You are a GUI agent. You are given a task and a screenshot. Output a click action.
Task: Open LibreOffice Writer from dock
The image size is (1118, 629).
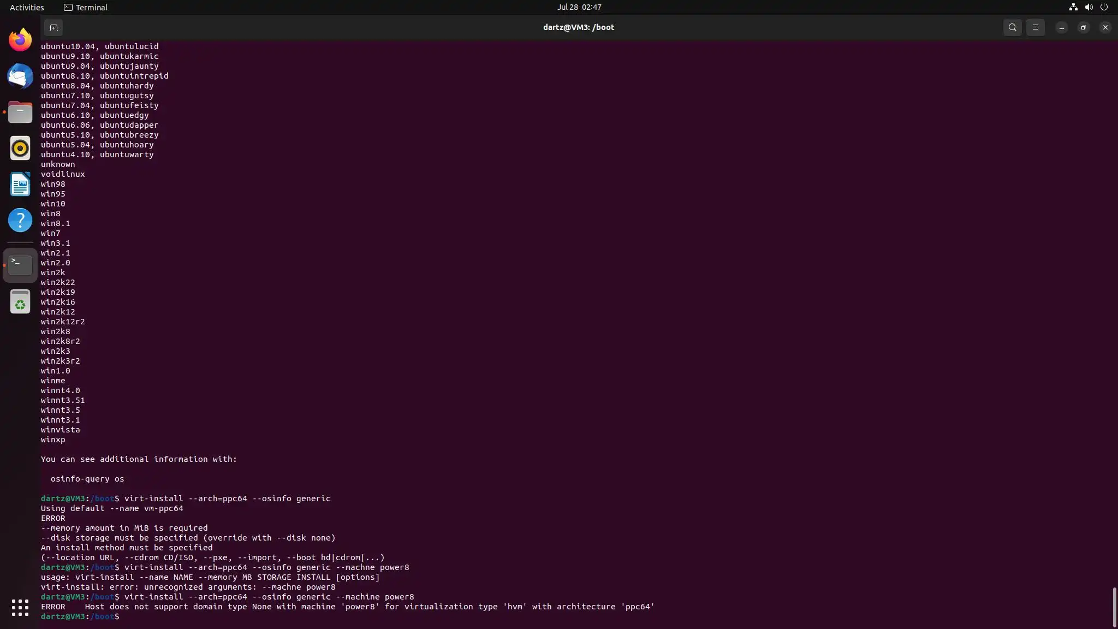pyautogui.click(x=20, y=185)
